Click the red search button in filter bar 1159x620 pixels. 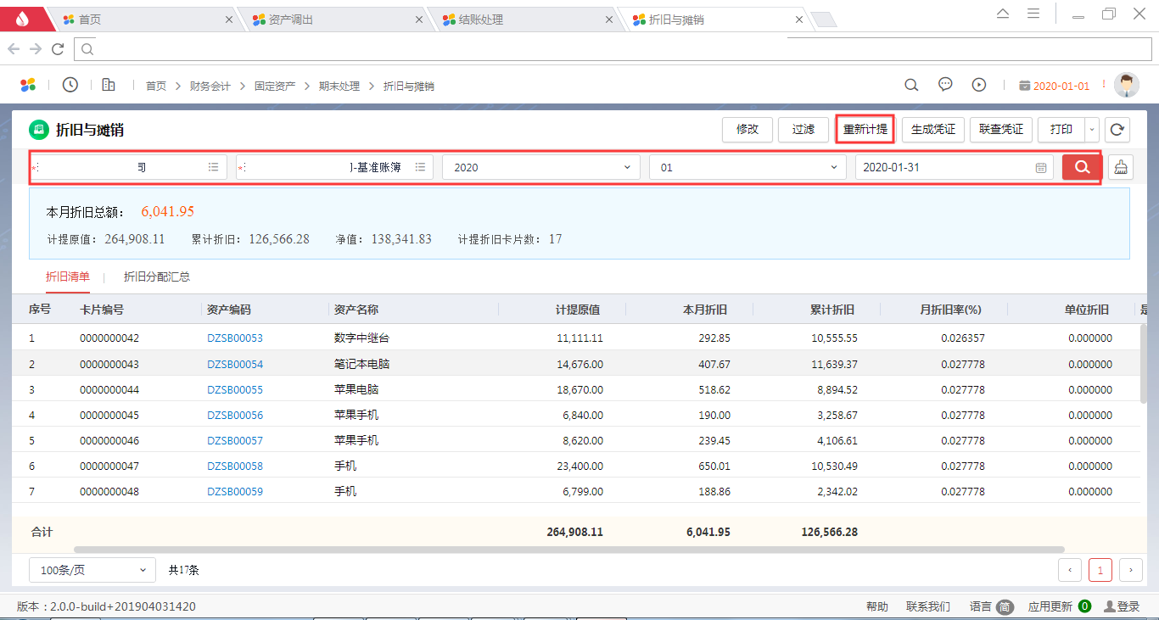click(1082, 167)
